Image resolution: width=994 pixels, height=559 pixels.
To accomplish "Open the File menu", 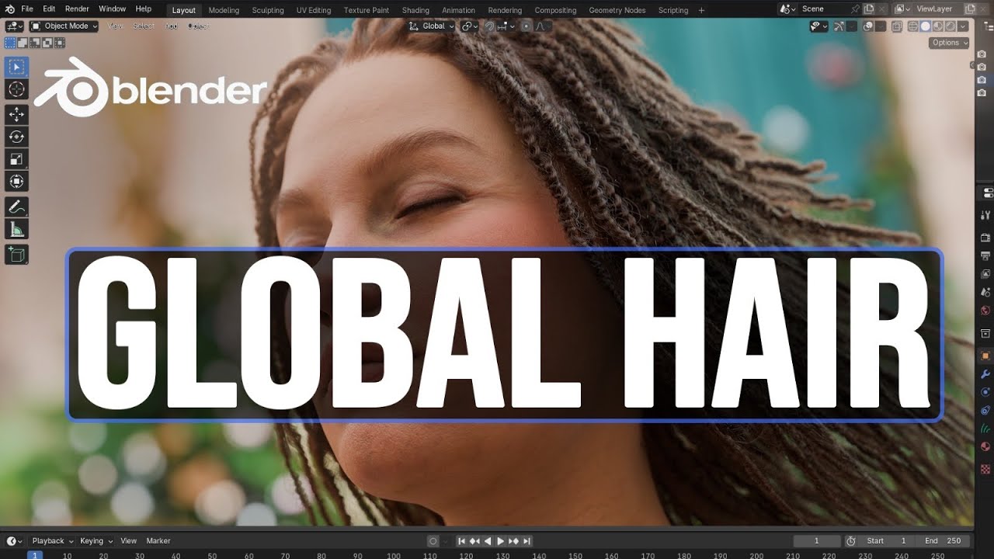I will 27,9.
